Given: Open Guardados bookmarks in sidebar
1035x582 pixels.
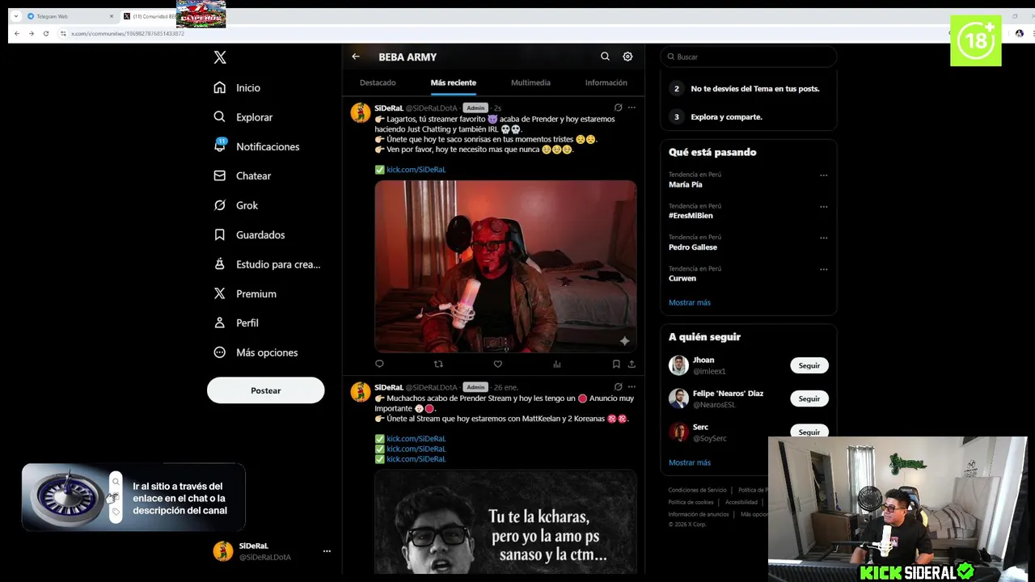Looking at the screenshot, I should pyautogui.click(x=250, y=234).
